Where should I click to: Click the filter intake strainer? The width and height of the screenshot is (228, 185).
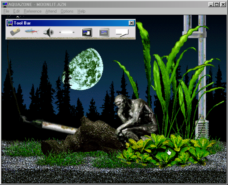[202, 129]
